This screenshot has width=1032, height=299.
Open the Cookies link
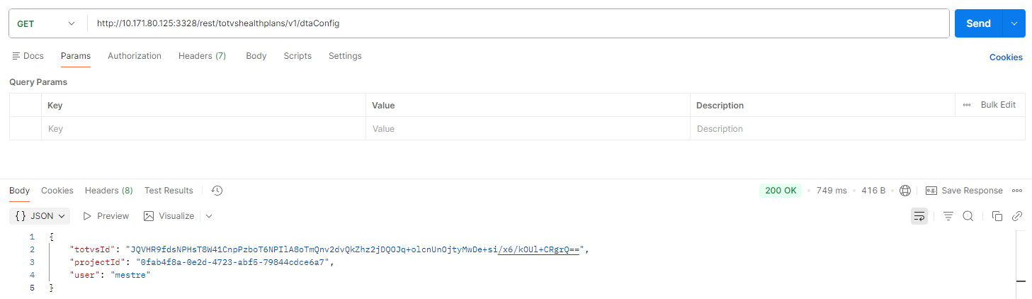1006,57
